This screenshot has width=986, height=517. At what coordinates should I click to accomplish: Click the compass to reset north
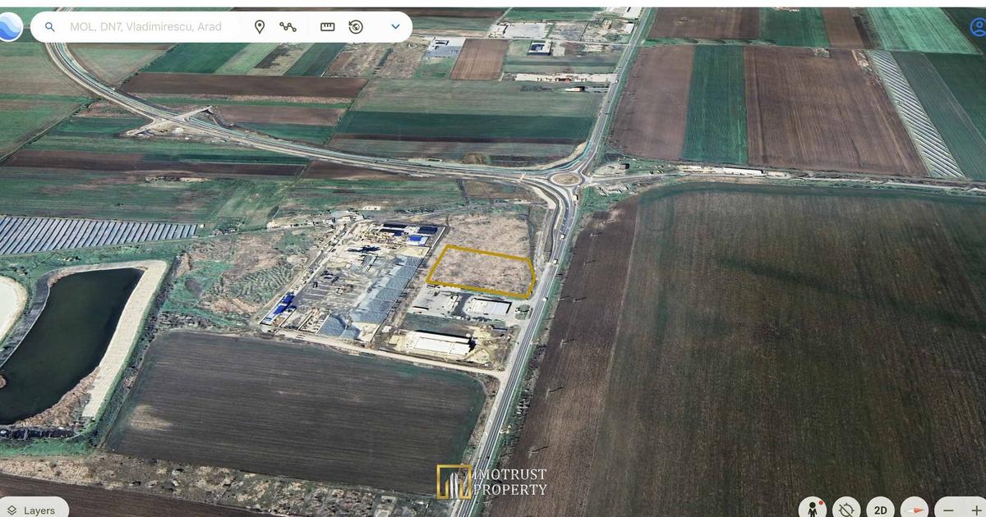pyautogui.click(x=914, y=509)
